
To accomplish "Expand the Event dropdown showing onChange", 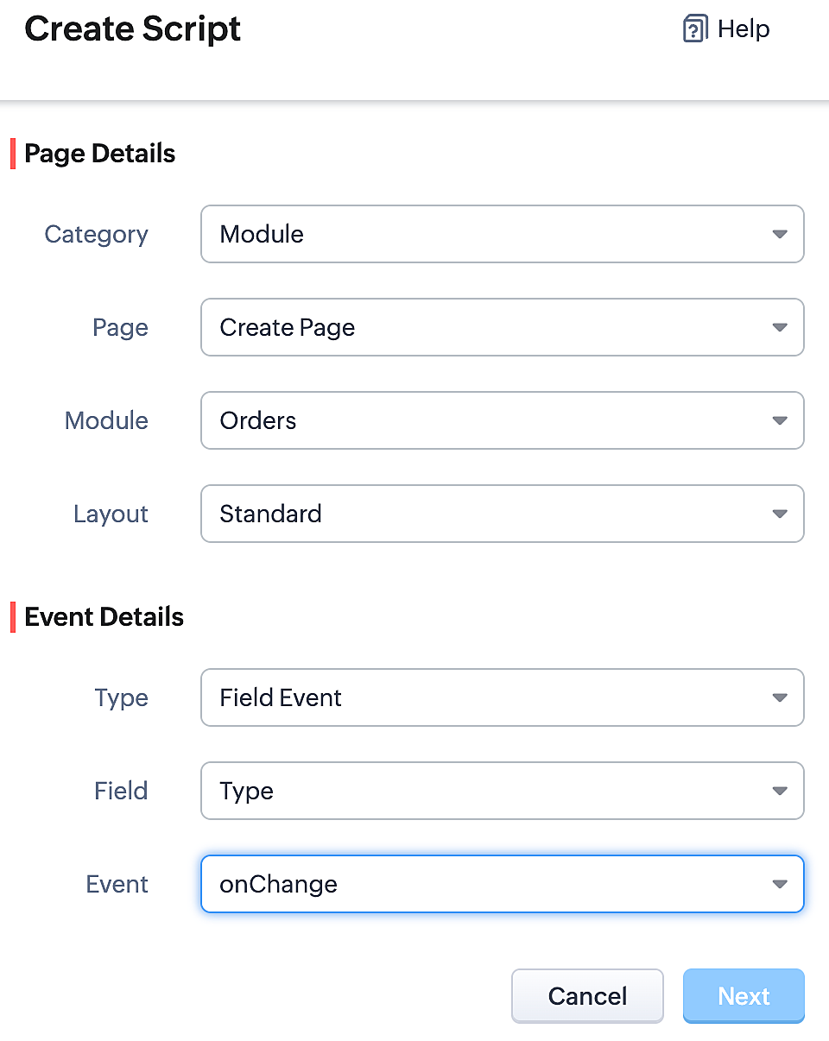I will click(x=501, y=884).
